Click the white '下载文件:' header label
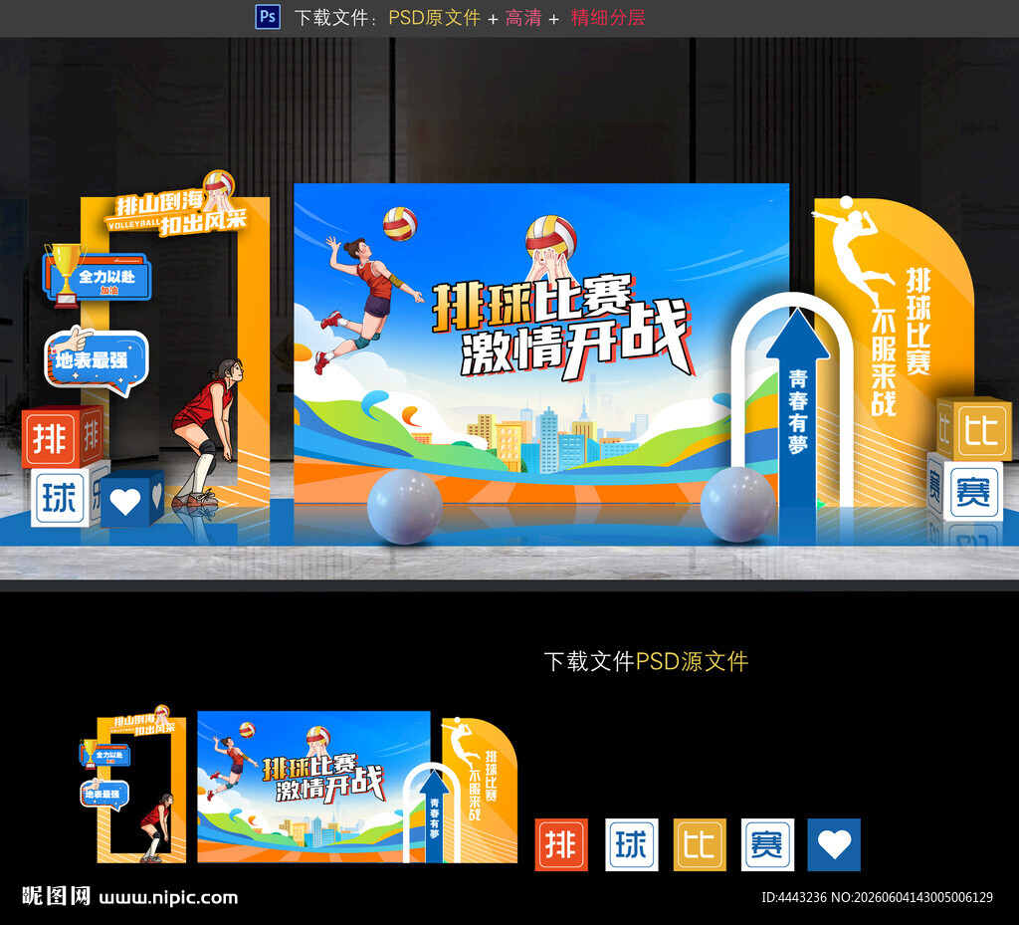 [336, 18]
